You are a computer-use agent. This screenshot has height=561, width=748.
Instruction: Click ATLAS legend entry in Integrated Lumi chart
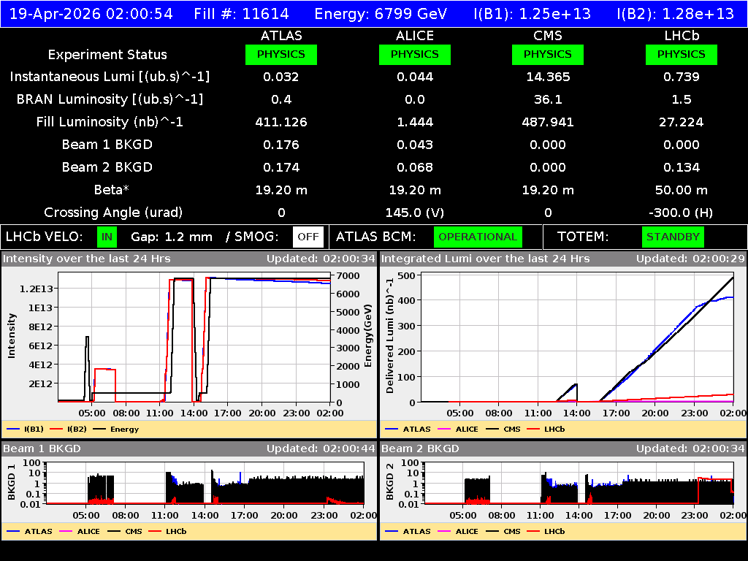[x=408, y=429]
